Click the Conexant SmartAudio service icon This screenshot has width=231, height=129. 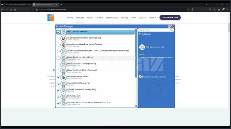pyautogui.click(x=64, y=84)
